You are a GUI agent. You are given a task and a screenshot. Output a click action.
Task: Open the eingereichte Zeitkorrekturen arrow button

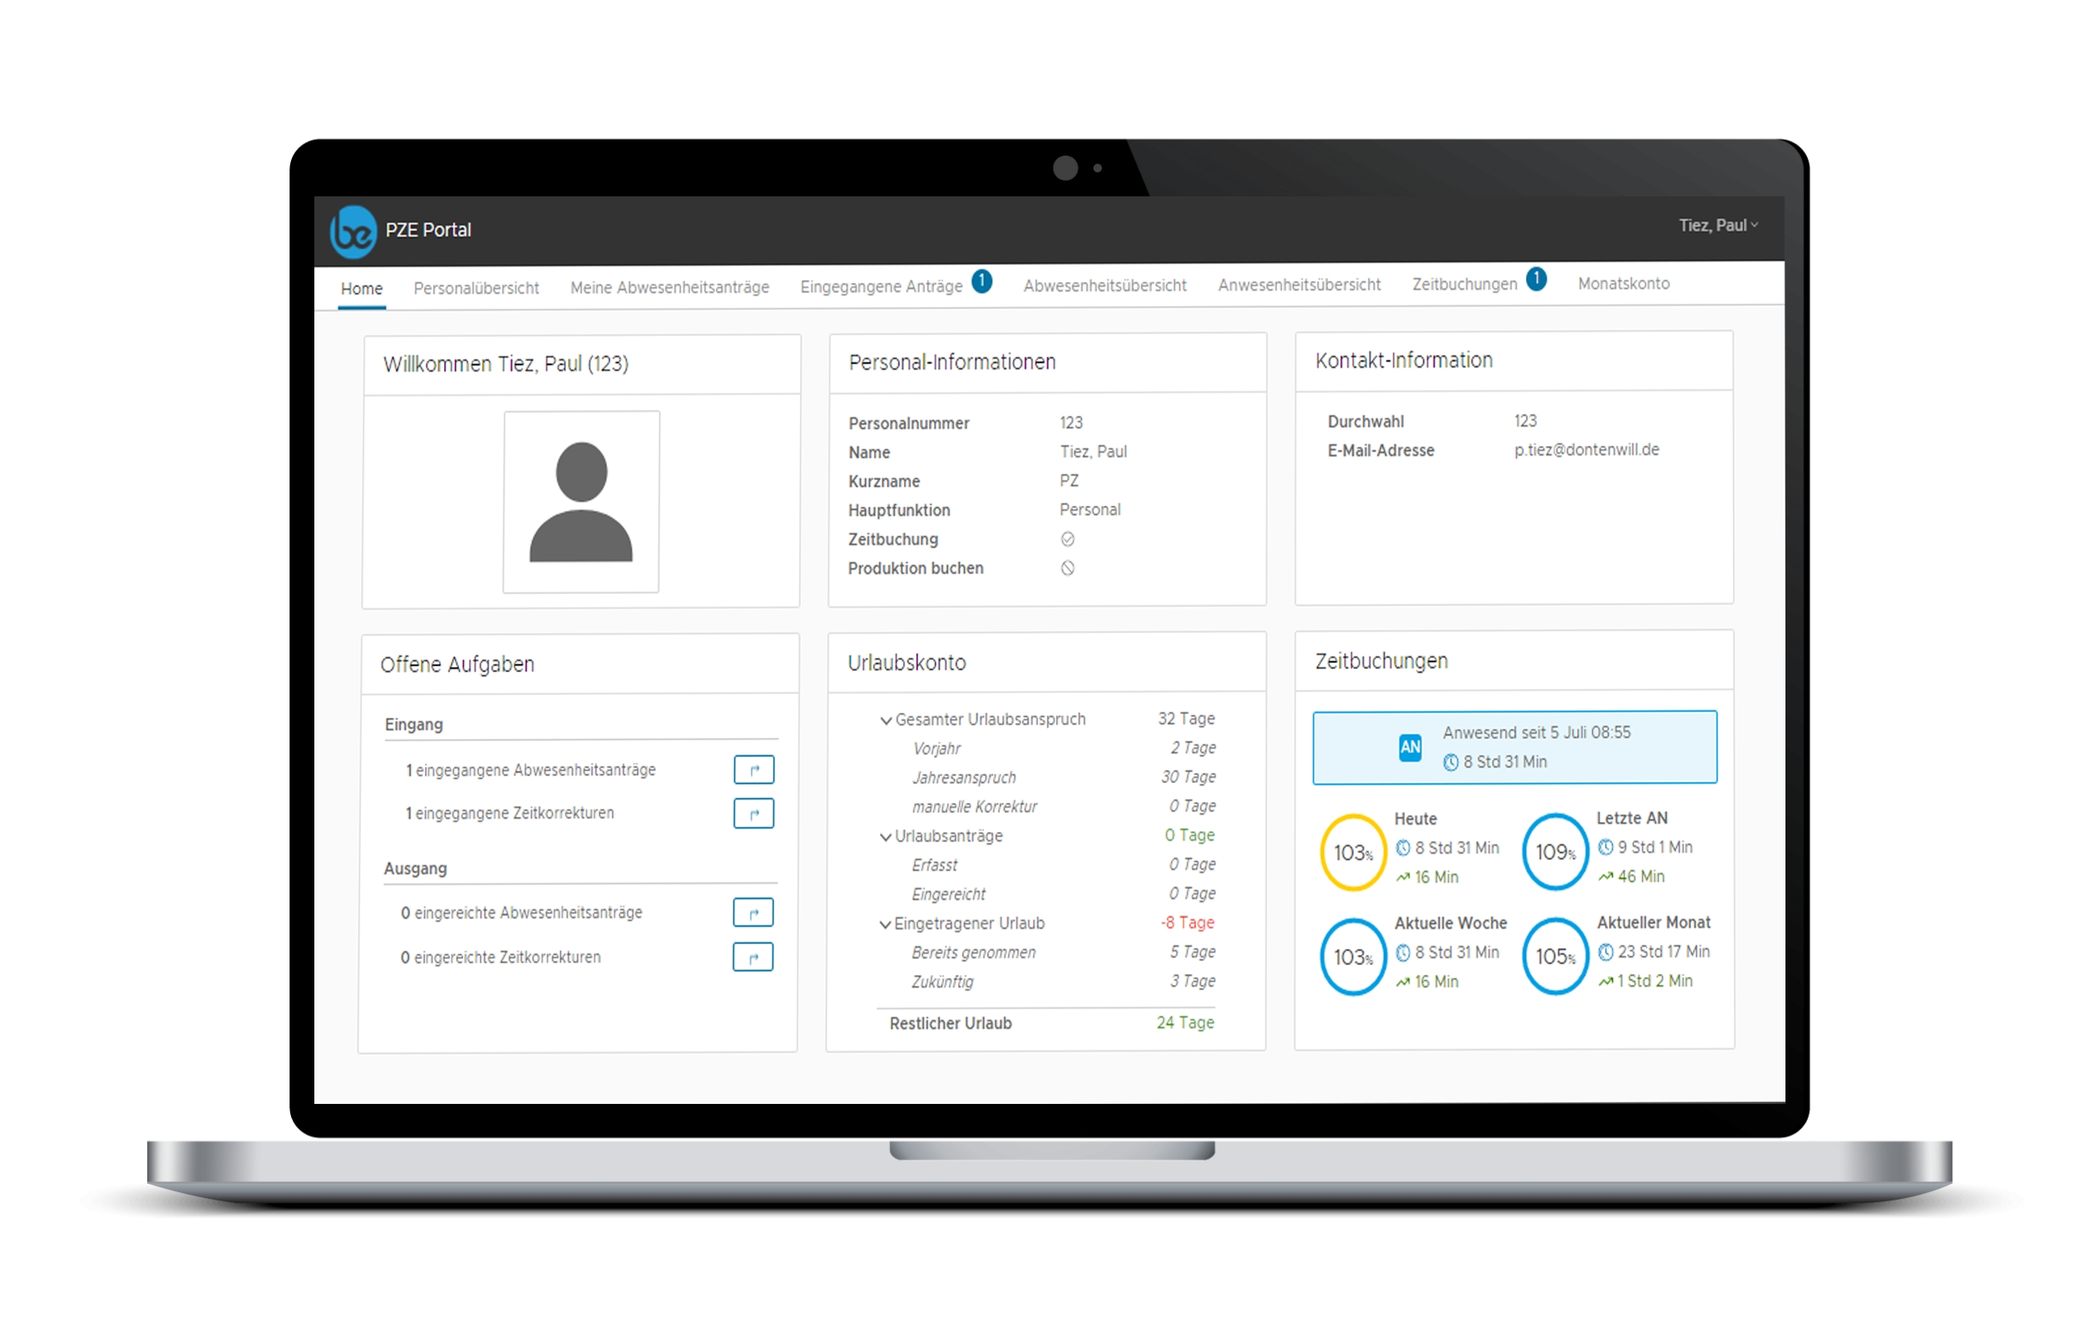(x=753, y=957)
